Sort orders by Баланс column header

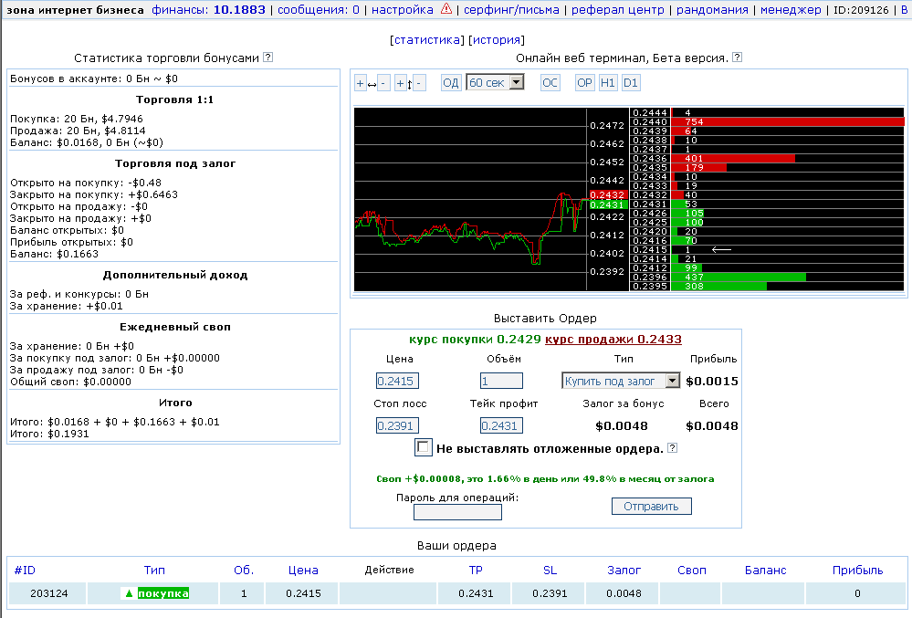point(765,571)
